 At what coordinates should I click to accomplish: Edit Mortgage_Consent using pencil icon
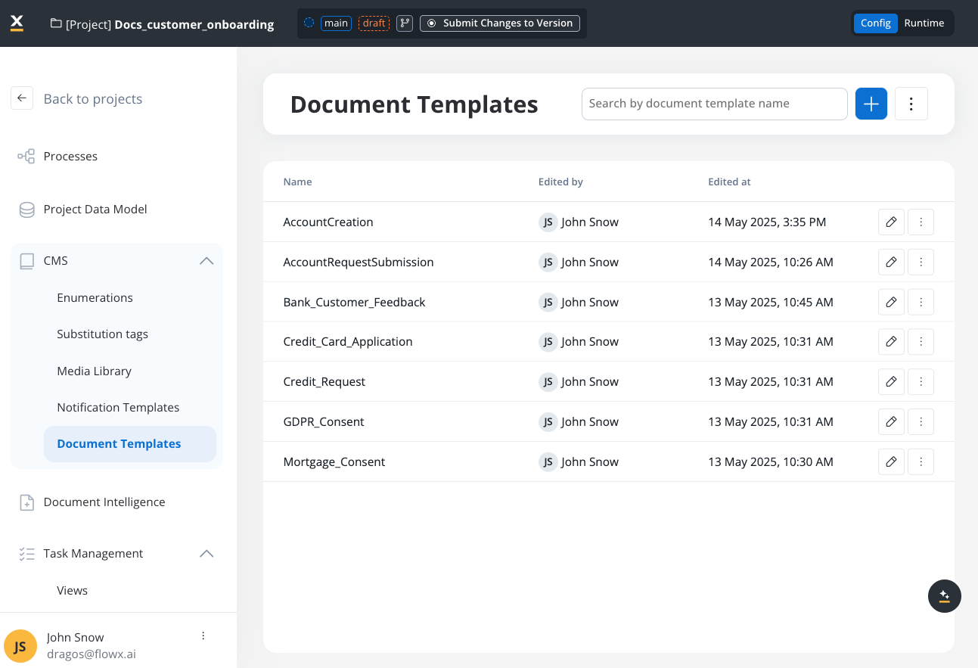point(891,461)
